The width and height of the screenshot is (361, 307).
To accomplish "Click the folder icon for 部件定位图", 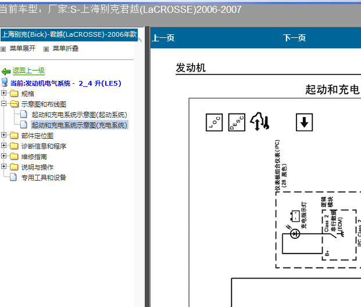I will pyautogui.click(x=14, y=135).
